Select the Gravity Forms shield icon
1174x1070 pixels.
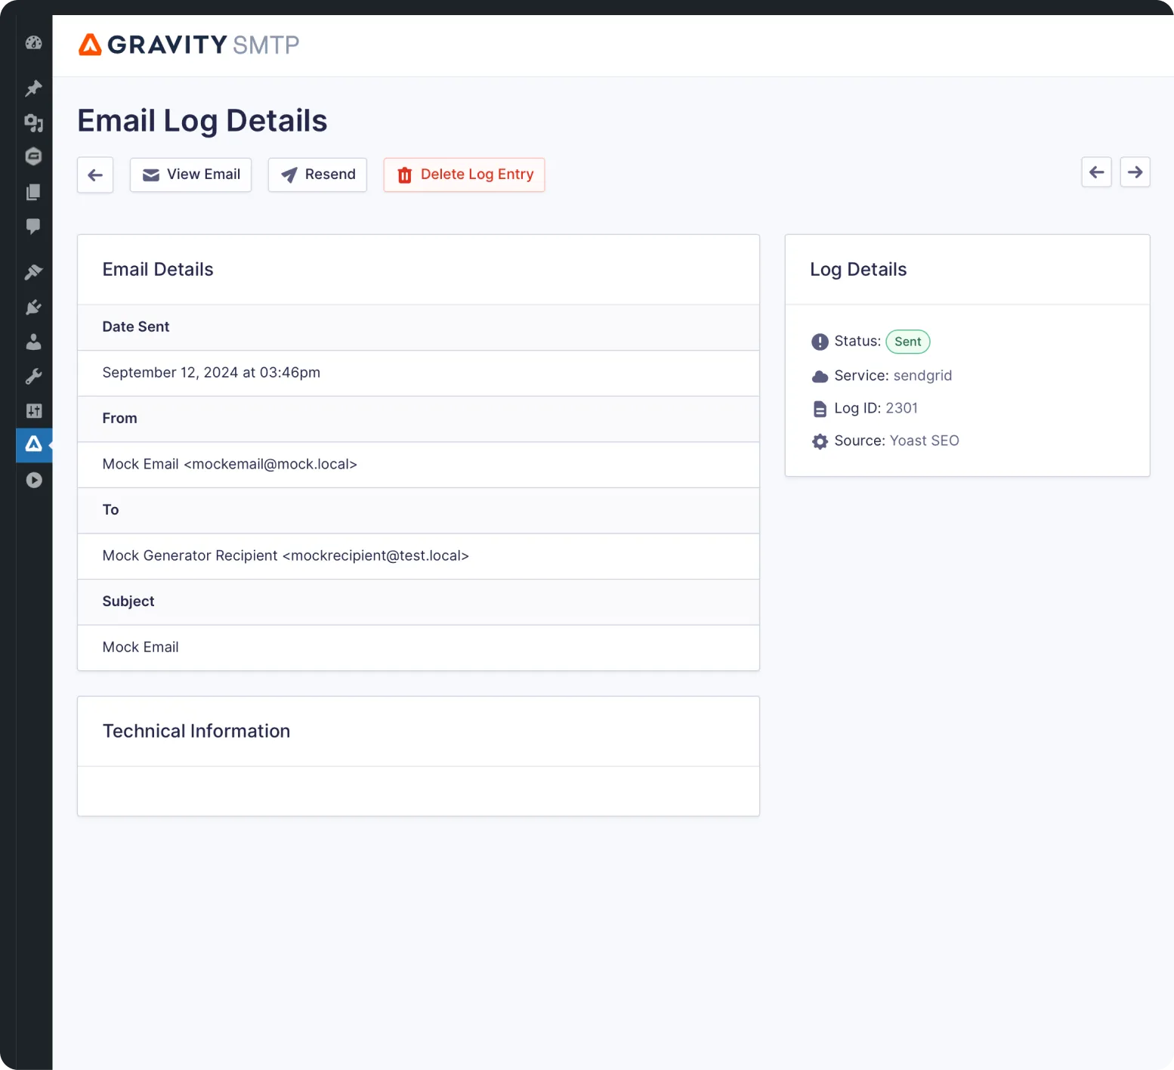pos(33,156)
